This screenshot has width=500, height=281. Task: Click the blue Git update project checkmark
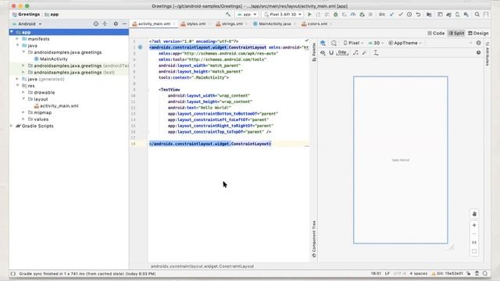coord(392,14)
